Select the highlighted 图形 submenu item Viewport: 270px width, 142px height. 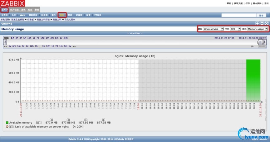click(x=62, y=15)
